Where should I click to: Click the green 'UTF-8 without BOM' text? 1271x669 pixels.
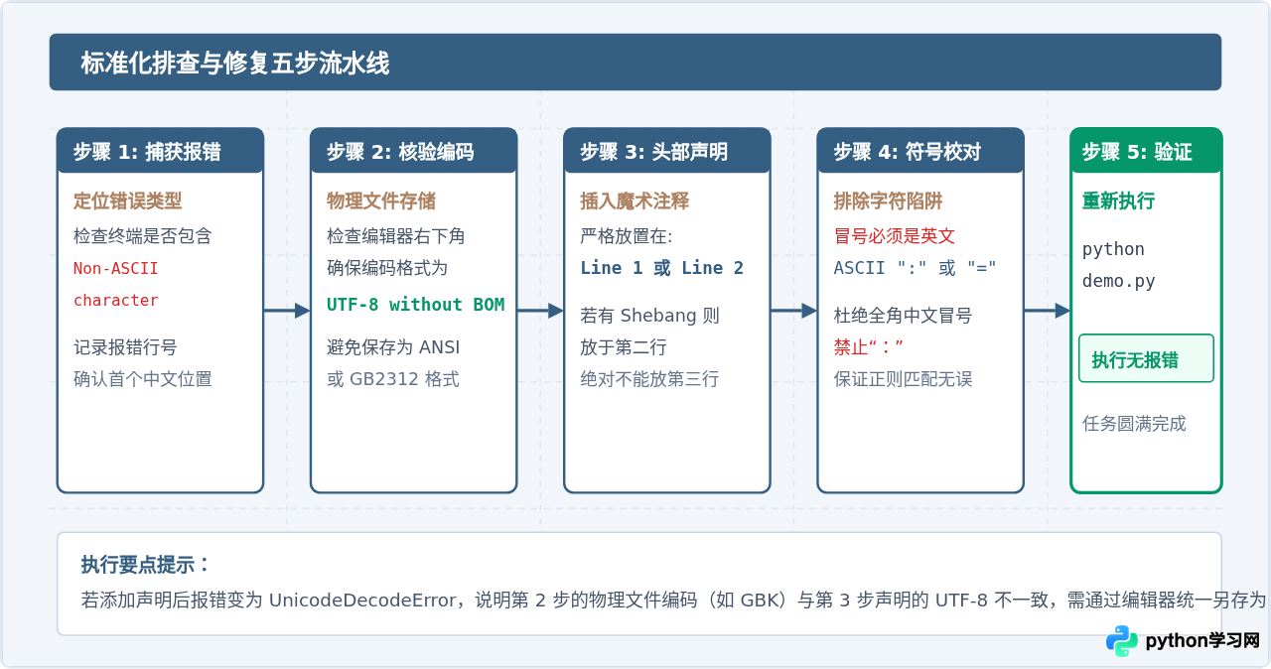[416, 305]
